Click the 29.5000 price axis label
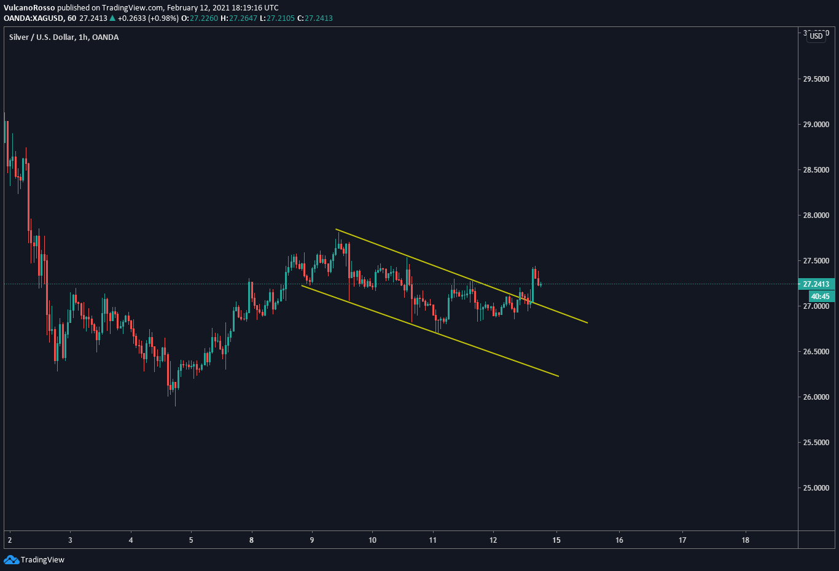Screen dimensions: 839x571 click(x=816, y=79)
